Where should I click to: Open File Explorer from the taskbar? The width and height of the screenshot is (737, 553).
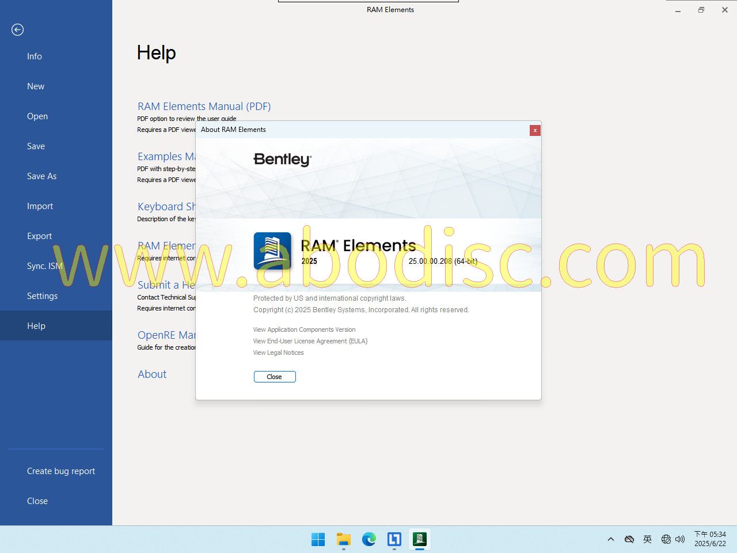click(x=343, y=539)
